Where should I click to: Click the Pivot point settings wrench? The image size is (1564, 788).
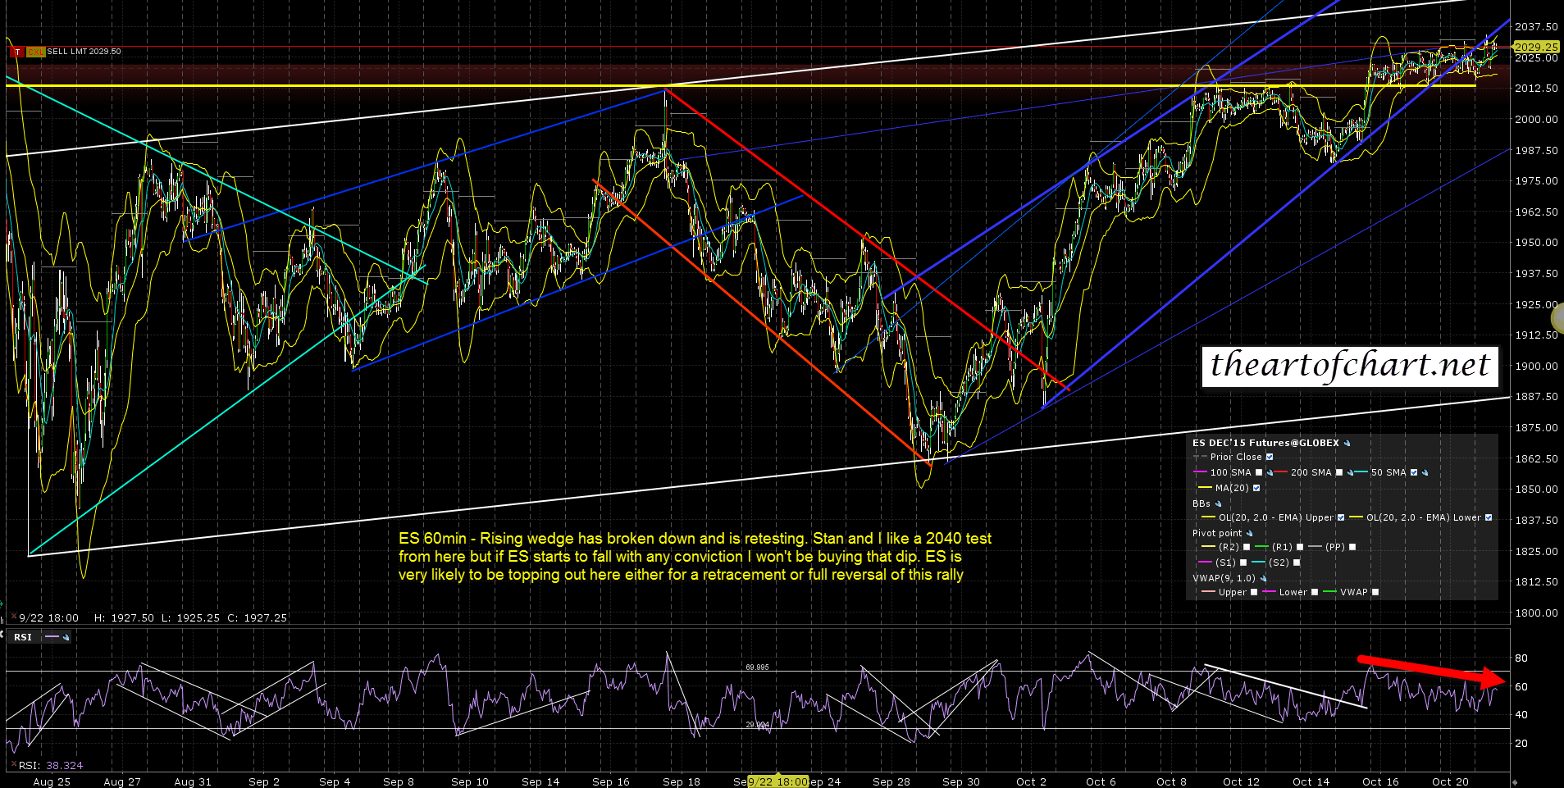click(x=1249, y=534)
